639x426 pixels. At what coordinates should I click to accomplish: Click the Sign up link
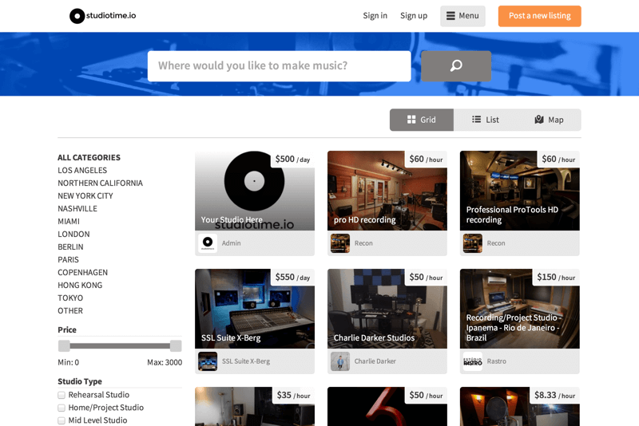(x=414, y=16)
